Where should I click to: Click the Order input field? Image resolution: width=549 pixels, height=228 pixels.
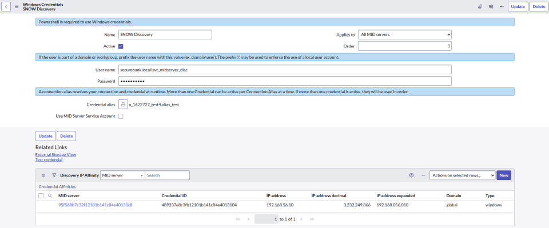[x=405, y=46]
